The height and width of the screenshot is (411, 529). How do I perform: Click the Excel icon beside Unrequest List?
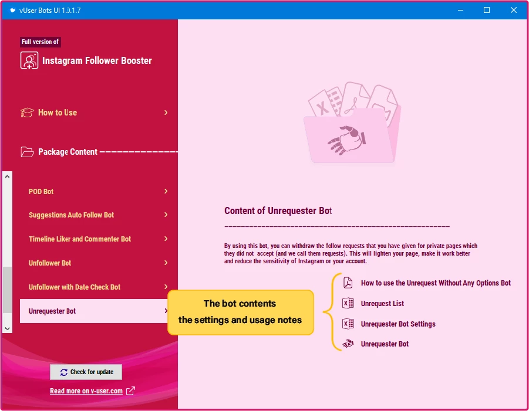pos(348,303)
